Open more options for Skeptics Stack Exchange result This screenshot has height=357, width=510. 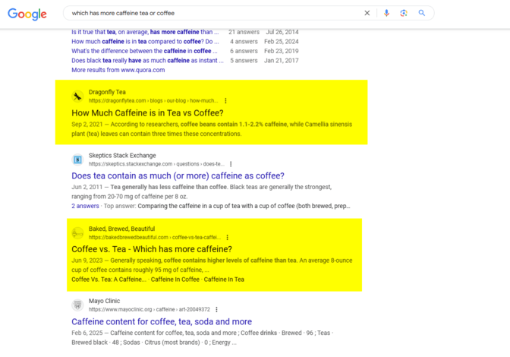[x=231, y=164]
